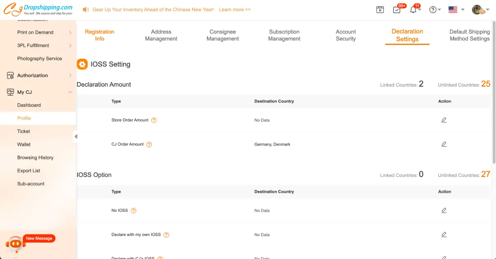Open the task list icon with 99+ badge

click(x=397, y=10)
